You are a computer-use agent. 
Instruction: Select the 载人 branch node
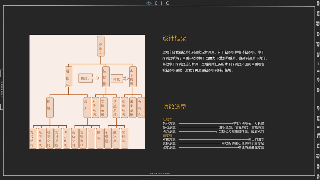[87, 107]
